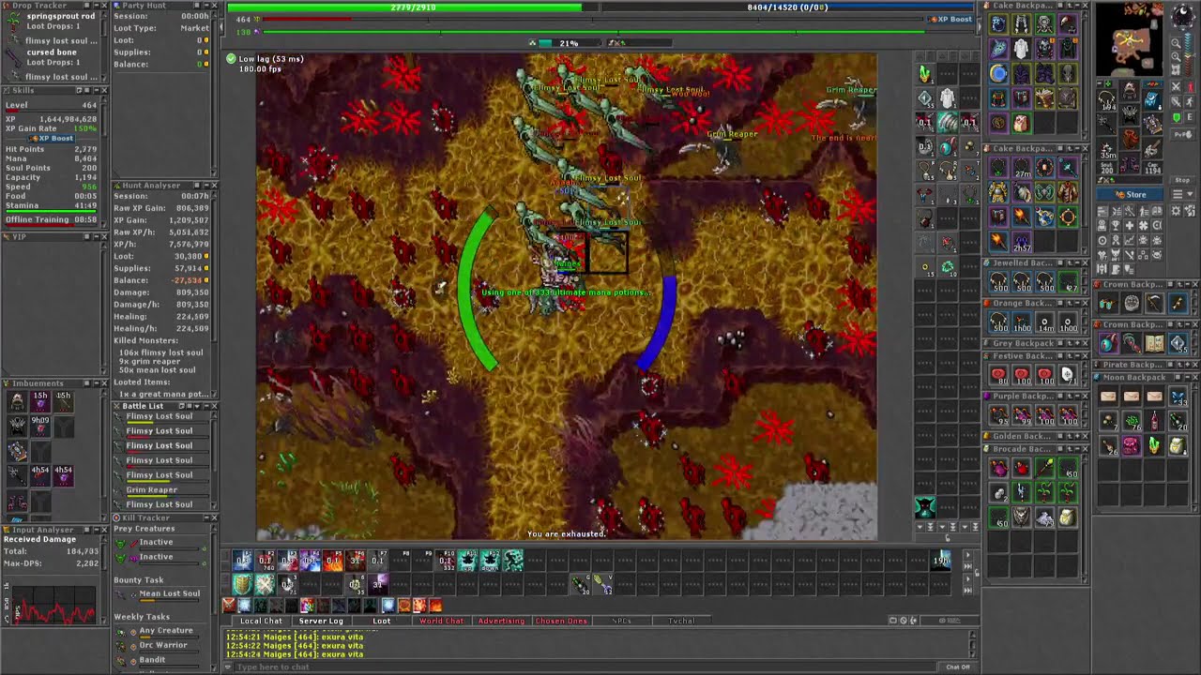This screenshot has height=675, width=1201.
Task: Switch to the Local Chat tab
Action: tap(261, 621)
